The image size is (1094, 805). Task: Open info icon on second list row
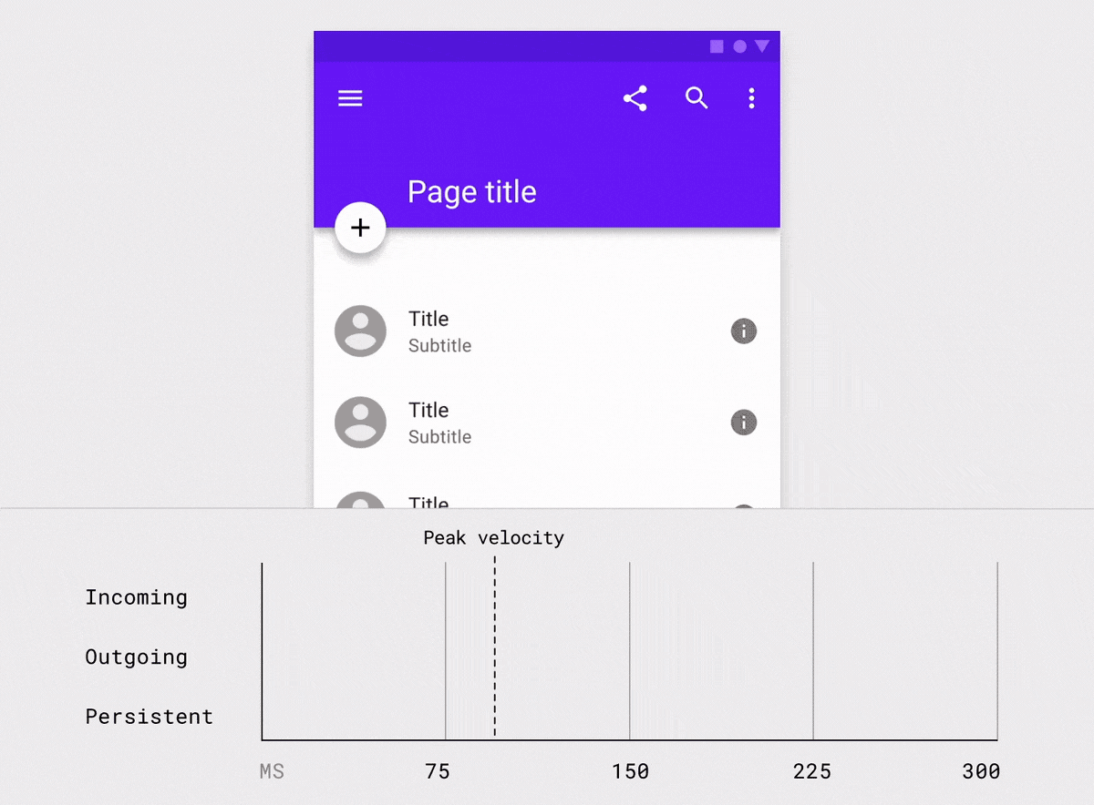[744, 422]
